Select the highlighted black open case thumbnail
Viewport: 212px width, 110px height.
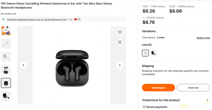(6, 83)
